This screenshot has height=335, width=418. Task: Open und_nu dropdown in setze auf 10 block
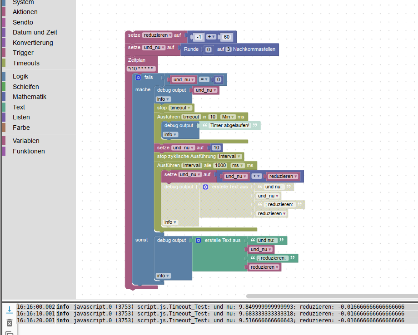coord(183,148)
